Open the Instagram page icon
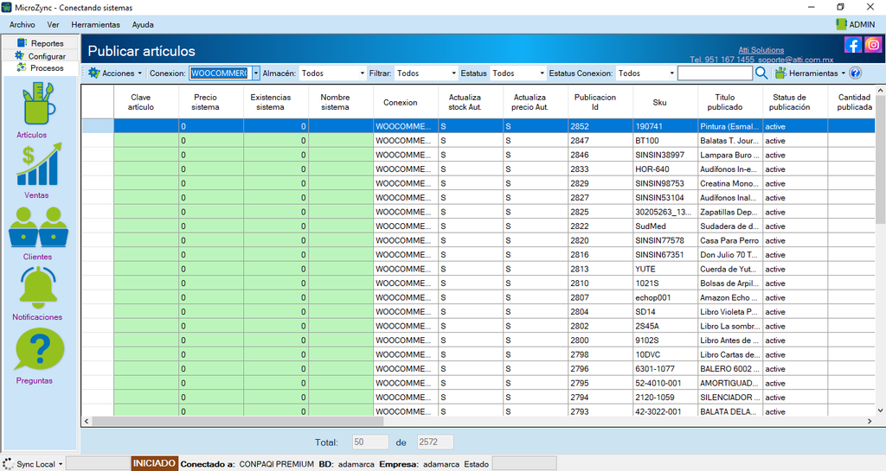 (873, 45)
